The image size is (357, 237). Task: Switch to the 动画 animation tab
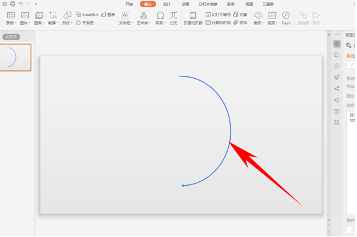click(186, 4)
